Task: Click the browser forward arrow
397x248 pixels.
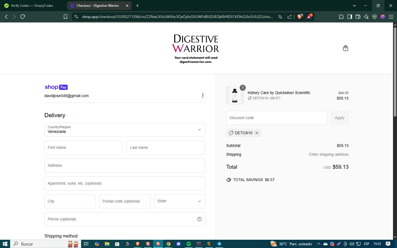Action: 14,17
